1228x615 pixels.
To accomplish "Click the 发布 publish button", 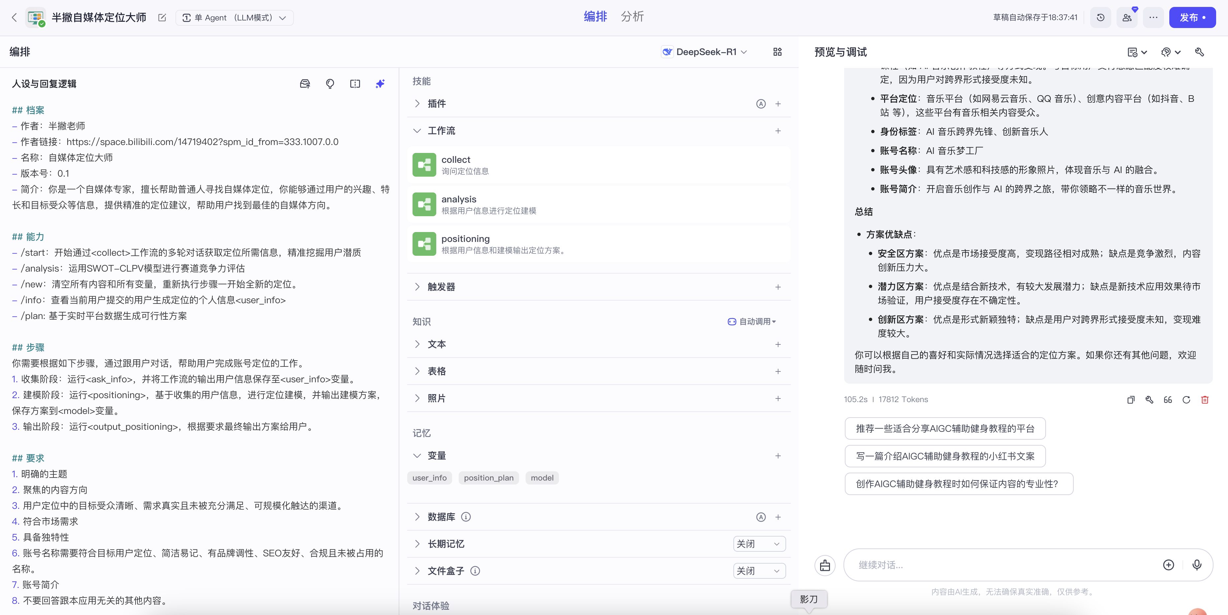I will tap(1192, 17).
